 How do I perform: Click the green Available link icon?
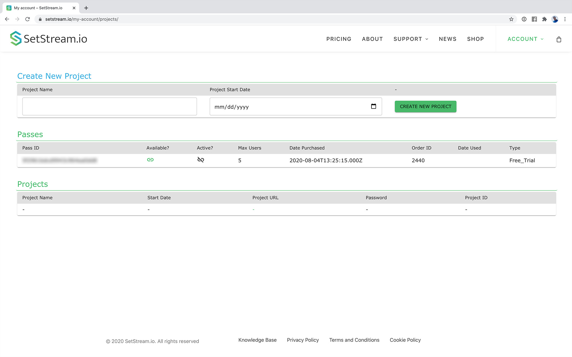[150, 160]
